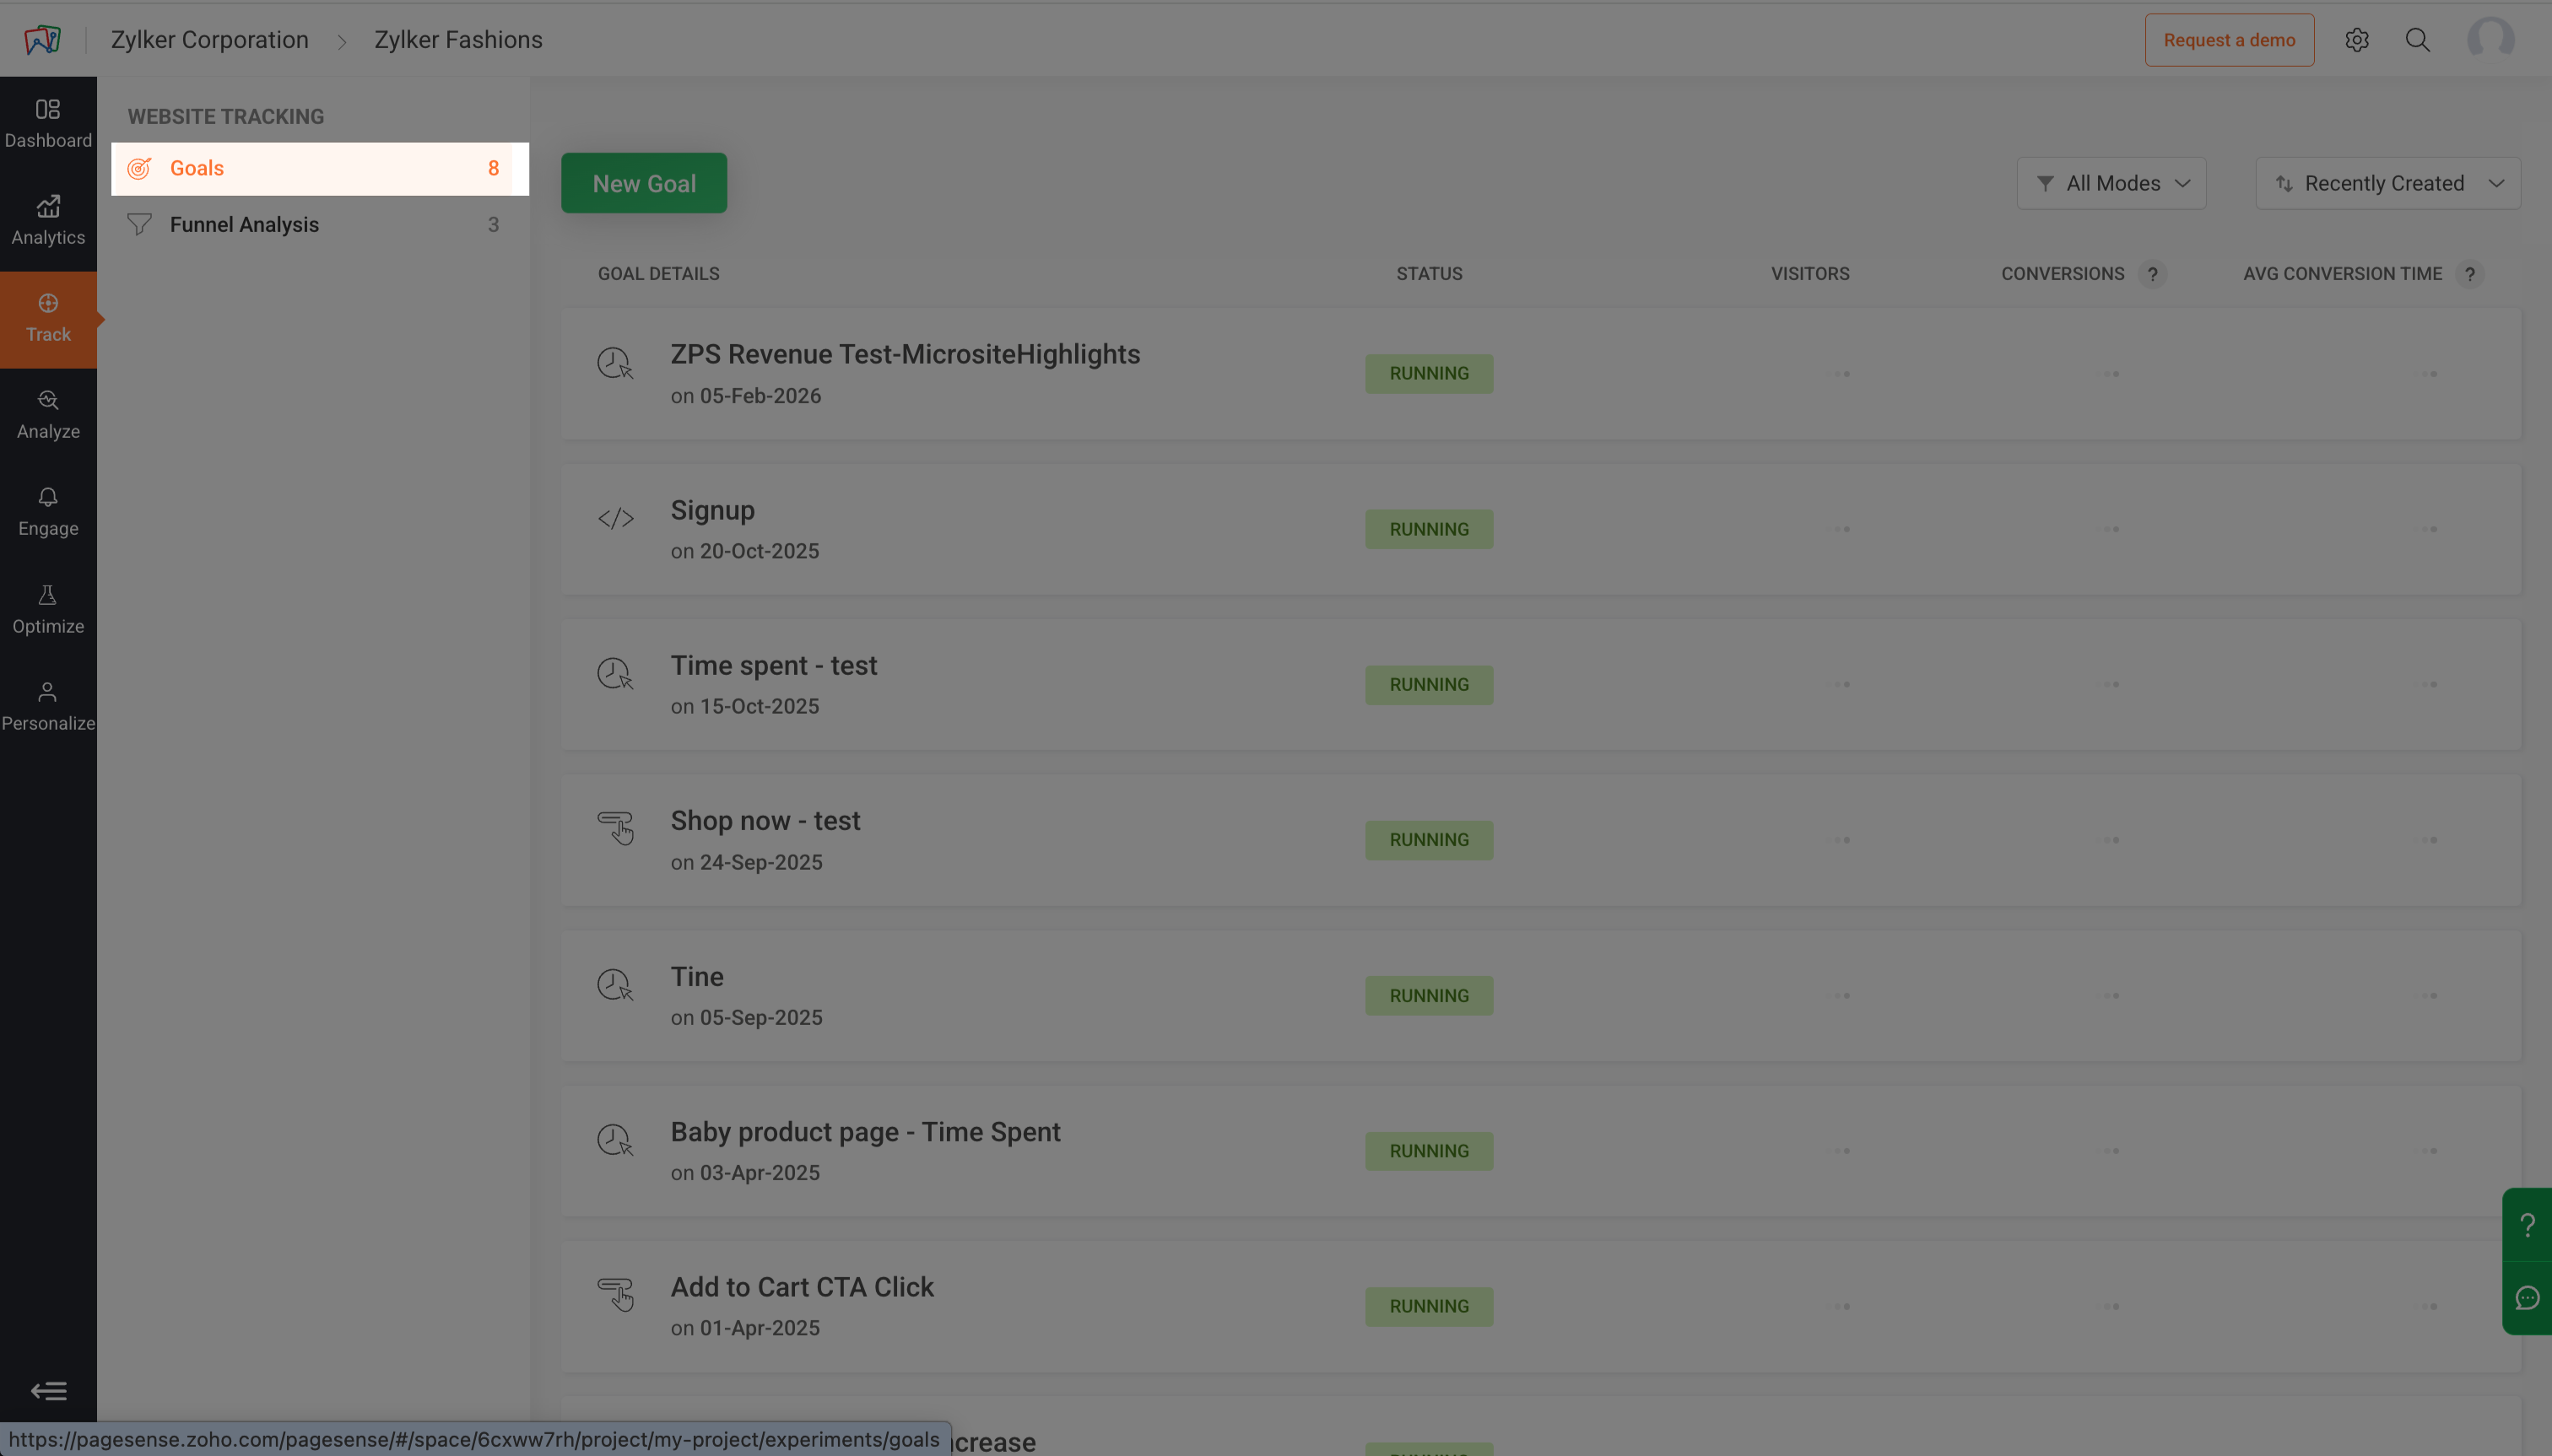Expand the All Modes filter dropdown
This screenshot has width=2552, height=1456.
[2111, 183]
